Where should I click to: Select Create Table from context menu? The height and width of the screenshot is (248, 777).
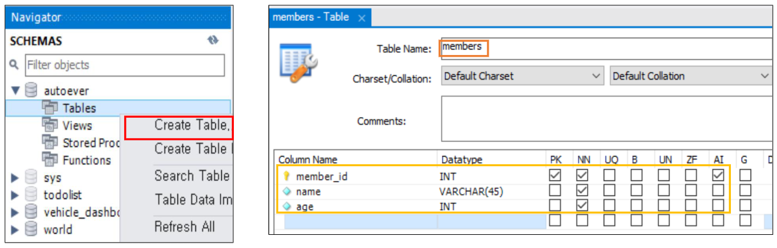point(192,125)
